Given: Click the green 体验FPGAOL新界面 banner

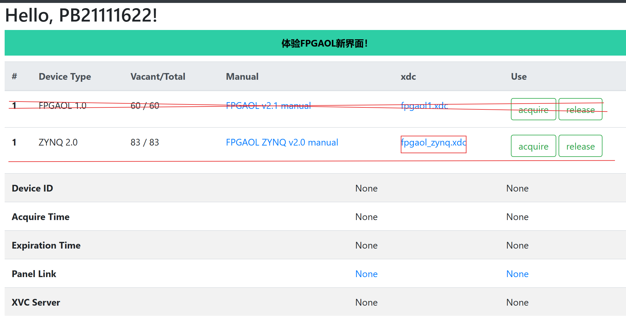Looking at the screenshot, I should click(324, 43).
